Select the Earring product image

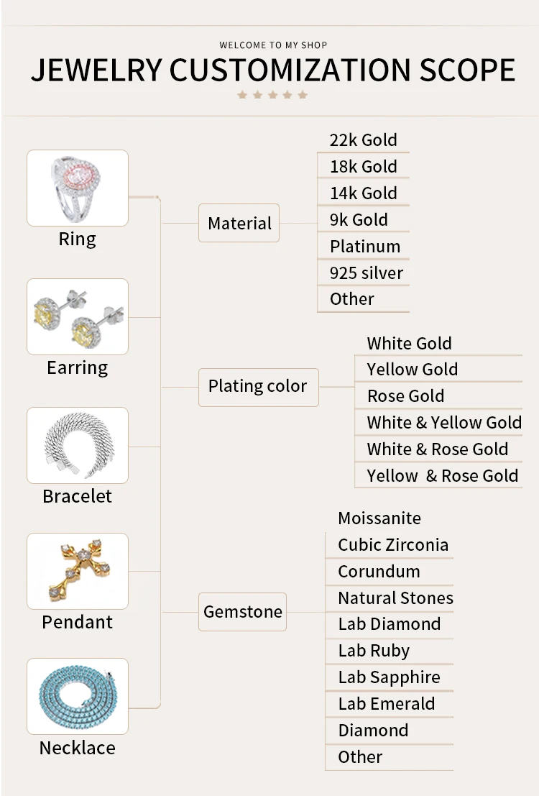(x=78, y=317)
